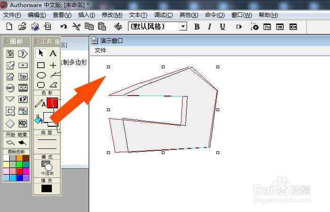The image size is (330, 212).
Task: Choose the Rectangle drawing tool
Action: 41,65
